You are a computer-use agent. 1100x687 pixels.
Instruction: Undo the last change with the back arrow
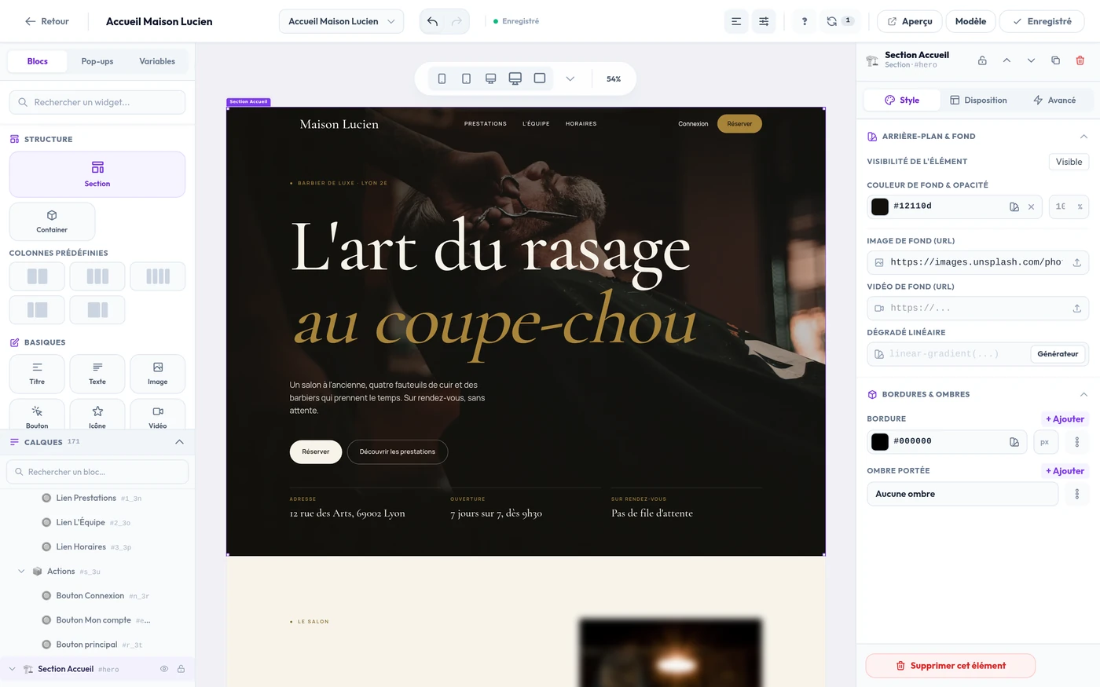pyautogui.click(x=432, y=21)
